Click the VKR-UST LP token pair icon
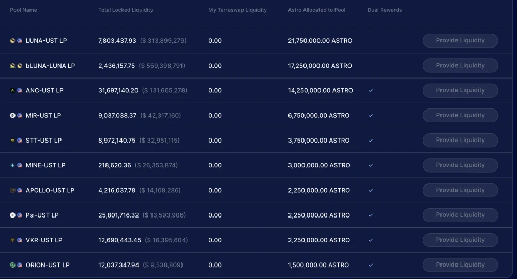 [16, 240]
